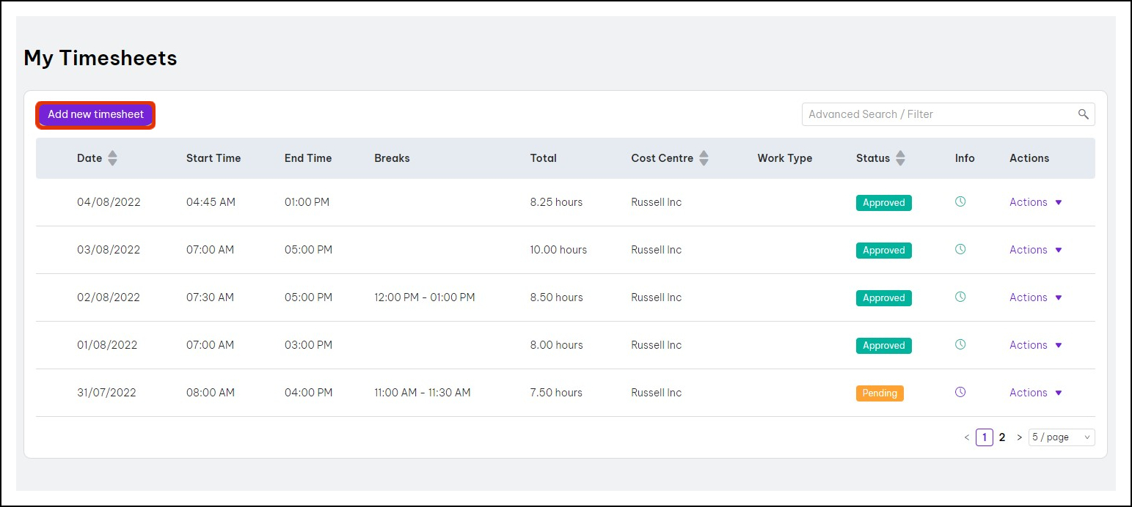Open the 5 / page size selector

click(x=1061, y=437)
